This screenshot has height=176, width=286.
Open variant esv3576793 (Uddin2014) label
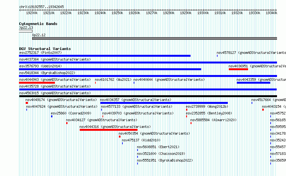(40, 66)
